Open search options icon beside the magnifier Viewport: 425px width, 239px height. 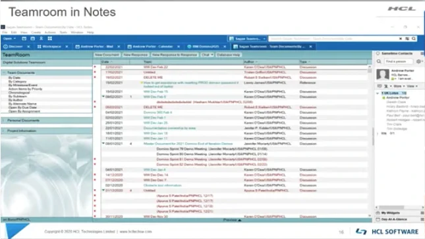click(x=407, y=39)
